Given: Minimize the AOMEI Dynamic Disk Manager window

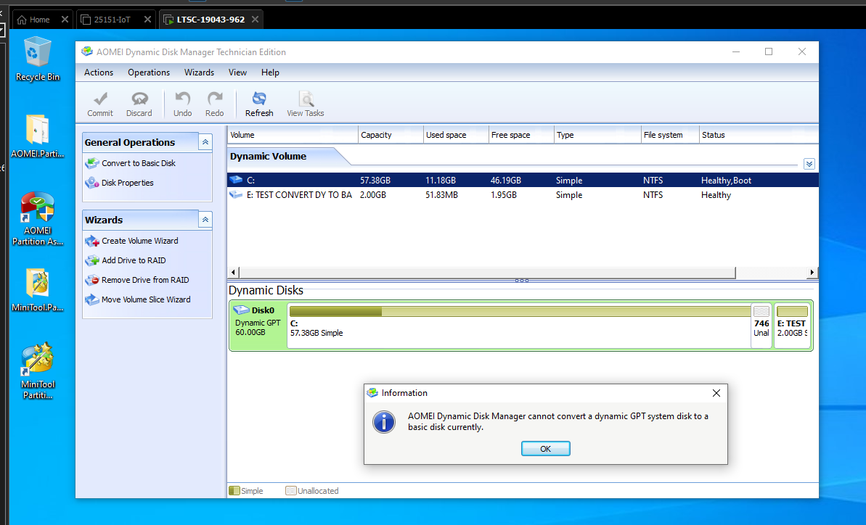Looking at the screenshot, I should (x=735, y=51).
